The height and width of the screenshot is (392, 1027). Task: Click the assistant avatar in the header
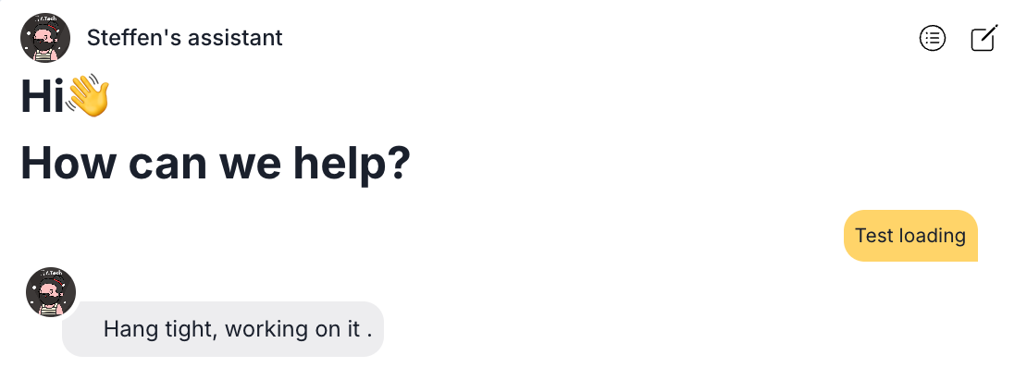click(x=45, y=37)
